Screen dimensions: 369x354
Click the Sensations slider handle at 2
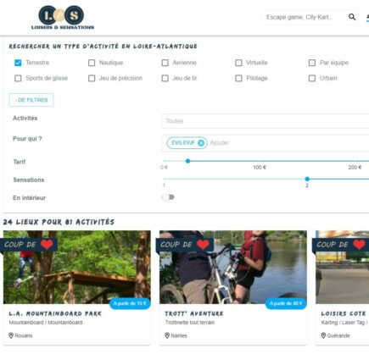[x=307, y=179]
